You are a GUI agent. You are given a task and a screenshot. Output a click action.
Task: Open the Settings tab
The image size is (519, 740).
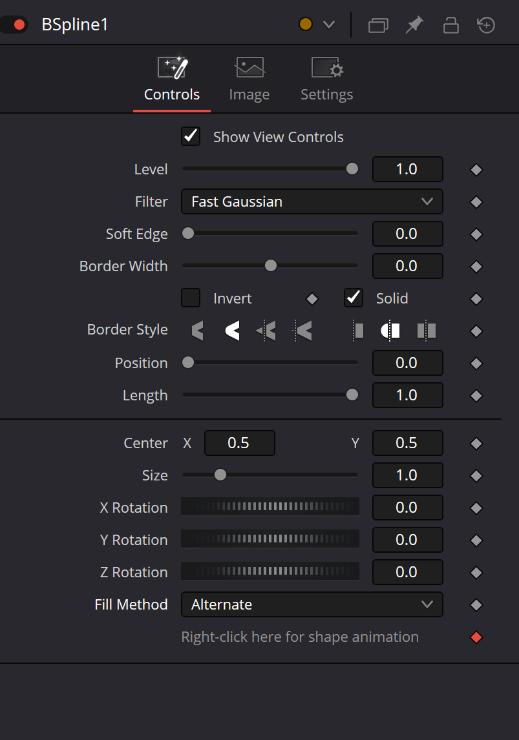pos(327,79)
